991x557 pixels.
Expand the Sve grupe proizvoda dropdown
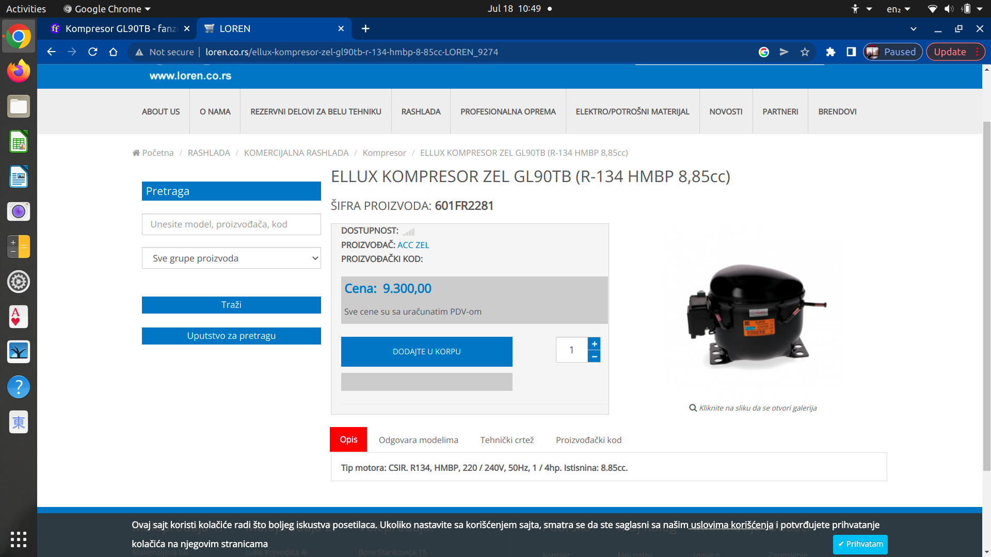pos(231,258)
